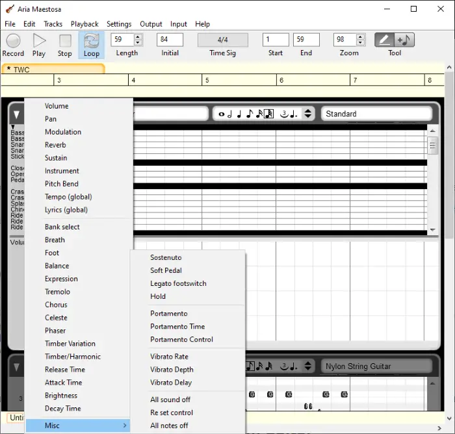This screenshot has width=455, height=434.
Task: Click the Record button in the toolbar
Action: tap(13, 45)
